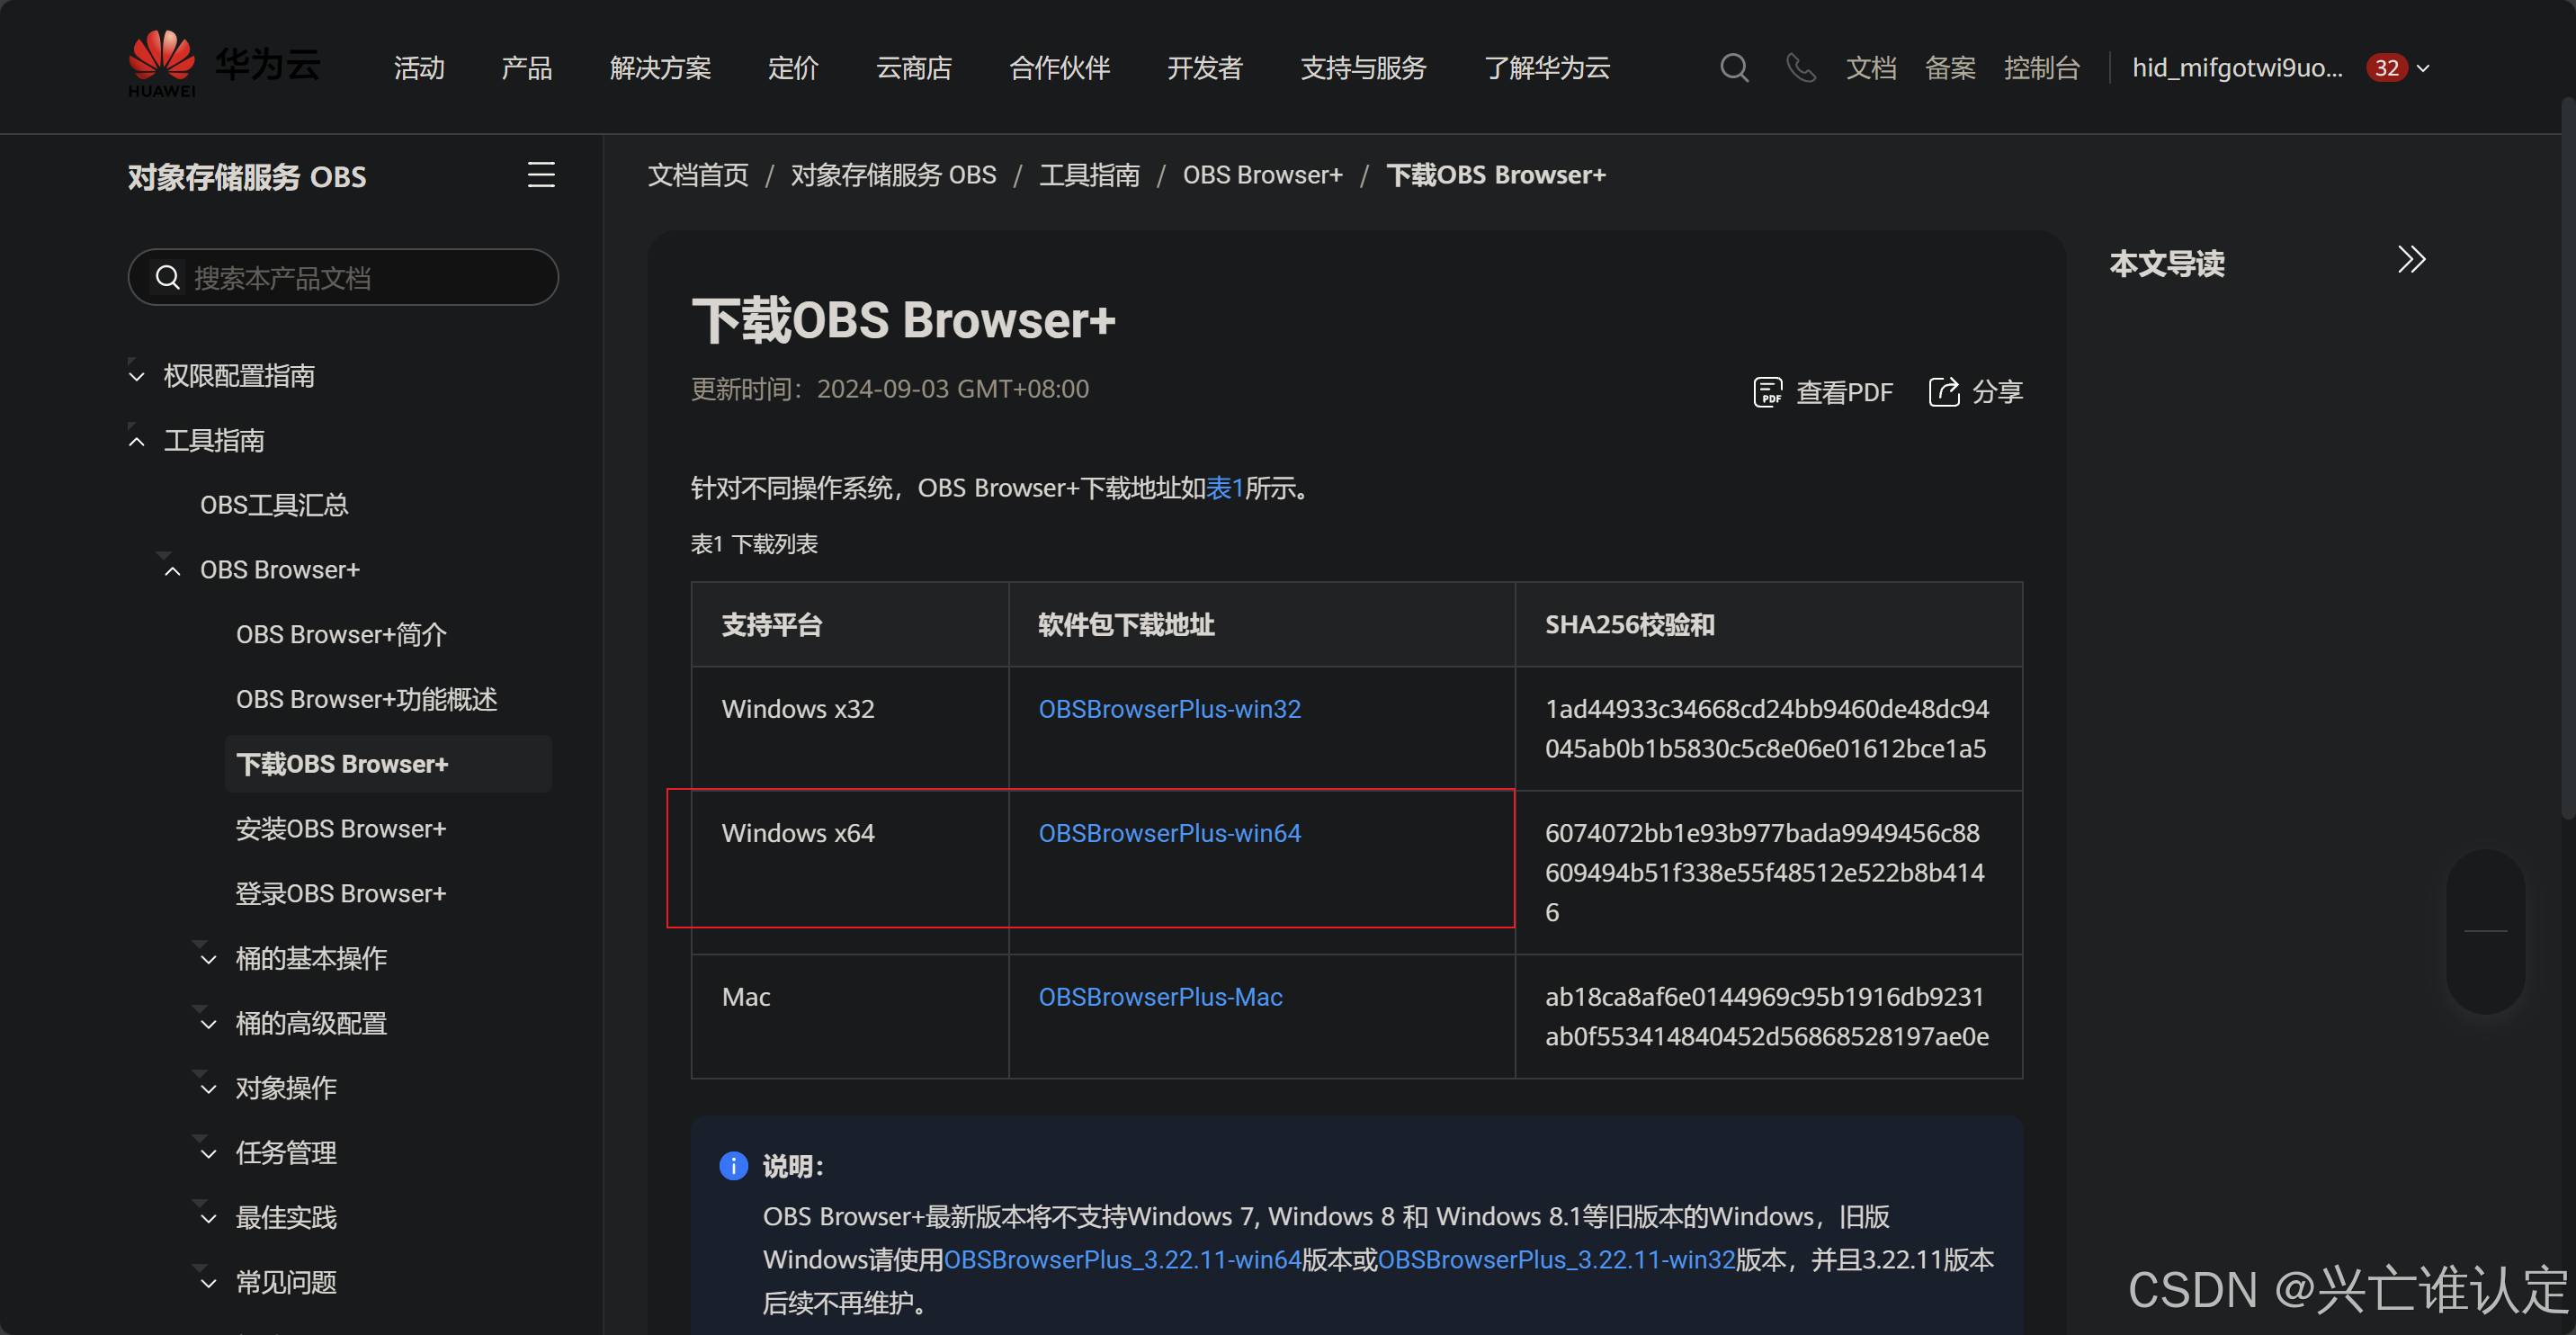Screen dimensions: 2576x1335
Task: Open the 了解华为云 menu
Action: pos(1547,68)
